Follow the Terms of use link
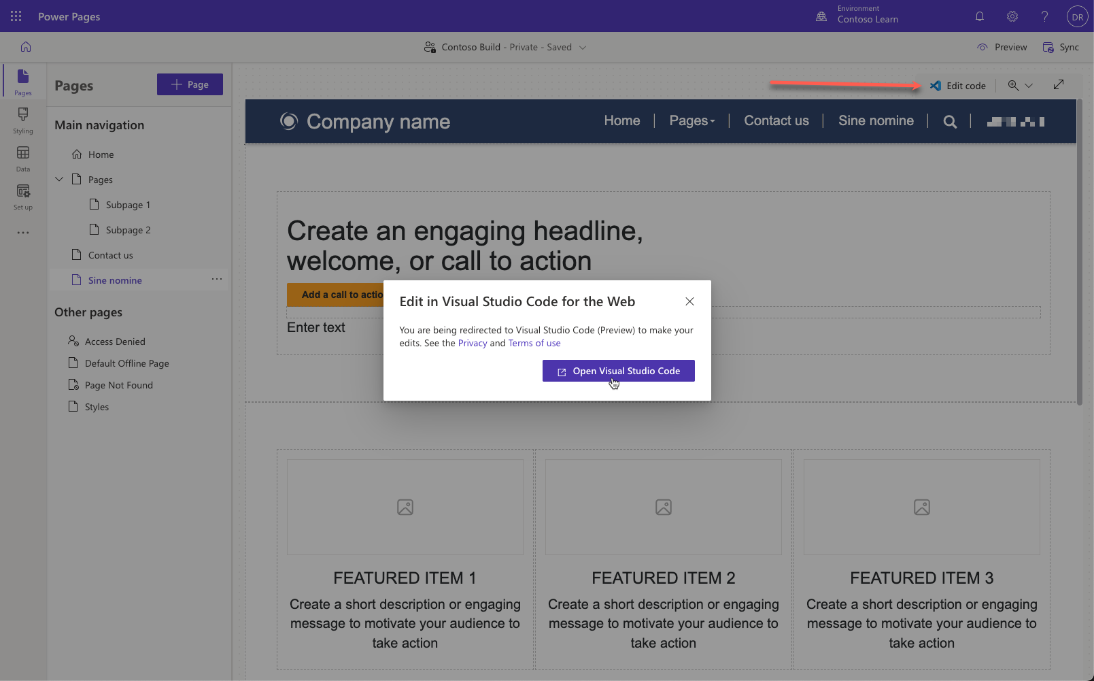This screenshot has height=681, width=1094. pyautogui.click(x=534, y=344)
